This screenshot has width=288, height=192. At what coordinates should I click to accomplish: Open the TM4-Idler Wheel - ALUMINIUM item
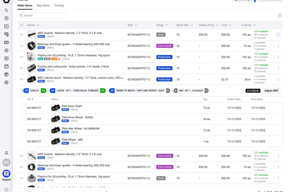80,128
